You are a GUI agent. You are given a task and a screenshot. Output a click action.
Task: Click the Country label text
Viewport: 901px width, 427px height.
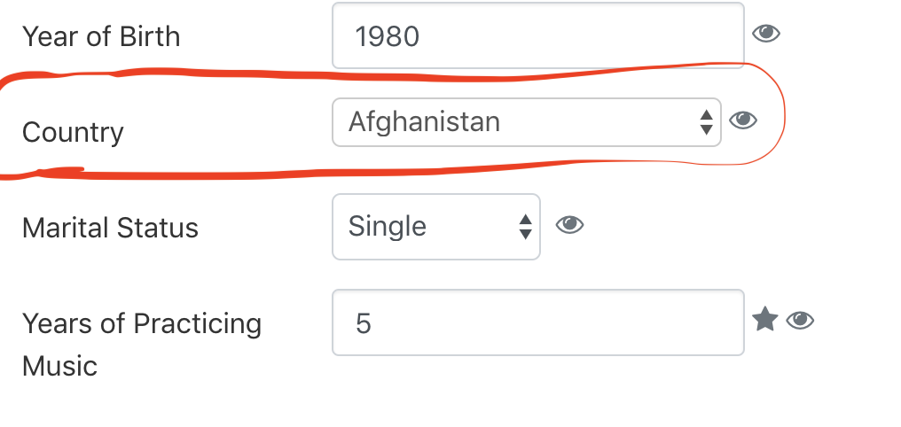point(73,133)
